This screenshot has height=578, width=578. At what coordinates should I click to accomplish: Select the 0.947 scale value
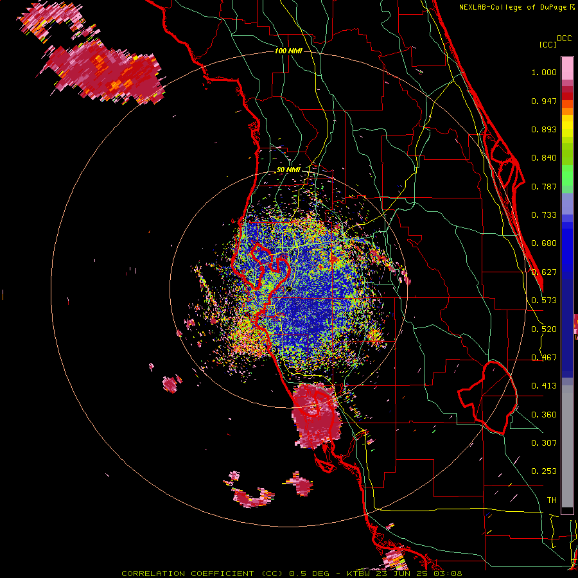tap(544, 101)
